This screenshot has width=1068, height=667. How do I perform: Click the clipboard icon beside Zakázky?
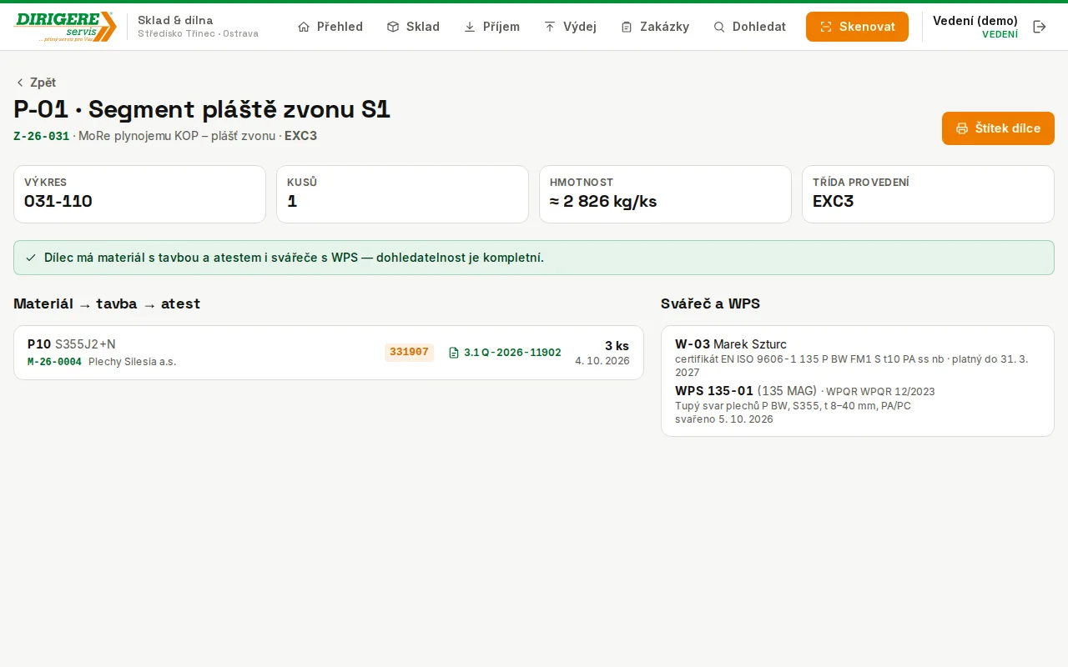pos(627,27)
